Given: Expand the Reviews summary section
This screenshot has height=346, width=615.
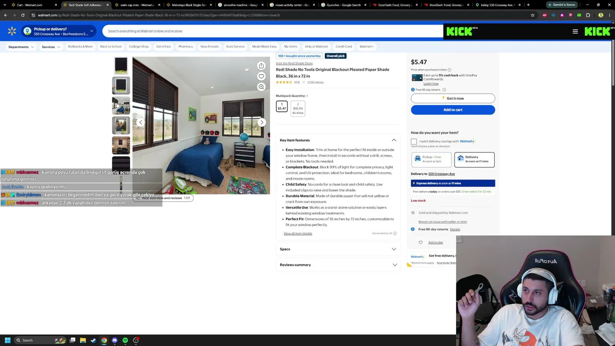Looking at the screenshot, I should [394, 265].
